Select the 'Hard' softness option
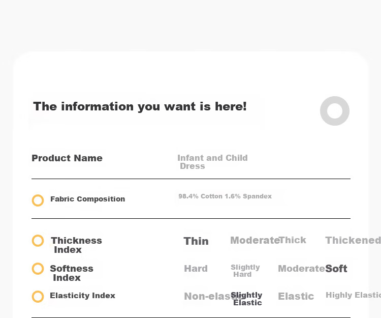Viewport: 381px width, 318px height. pos(196,269)
